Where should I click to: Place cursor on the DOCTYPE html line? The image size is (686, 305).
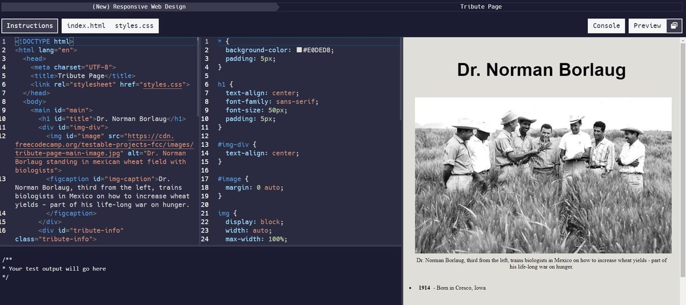coord(45,42)
